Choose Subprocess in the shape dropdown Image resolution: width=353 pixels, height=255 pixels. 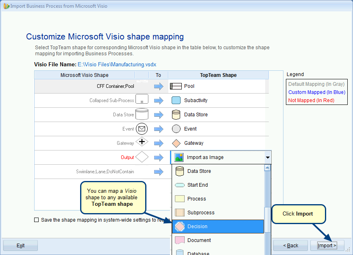point(218,212)
